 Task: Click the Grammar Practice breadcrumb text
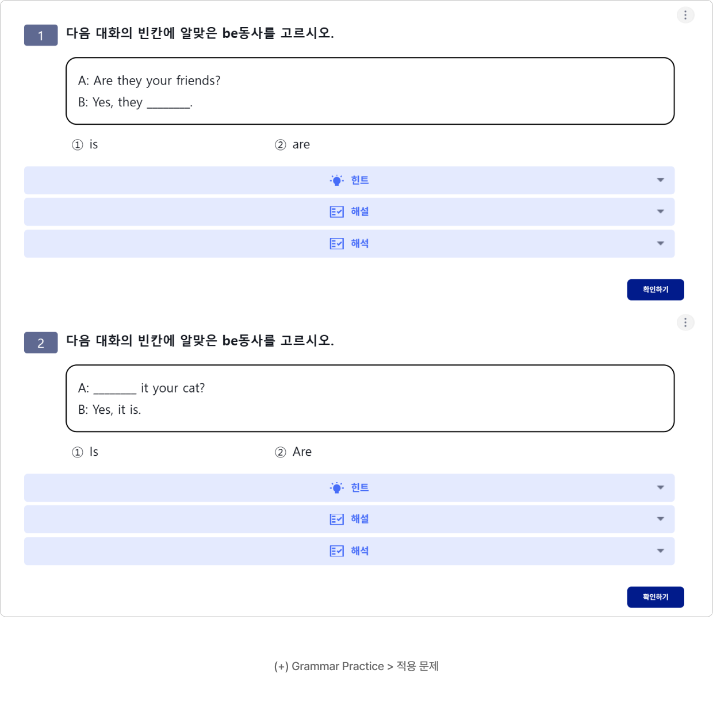coord(338,666)
